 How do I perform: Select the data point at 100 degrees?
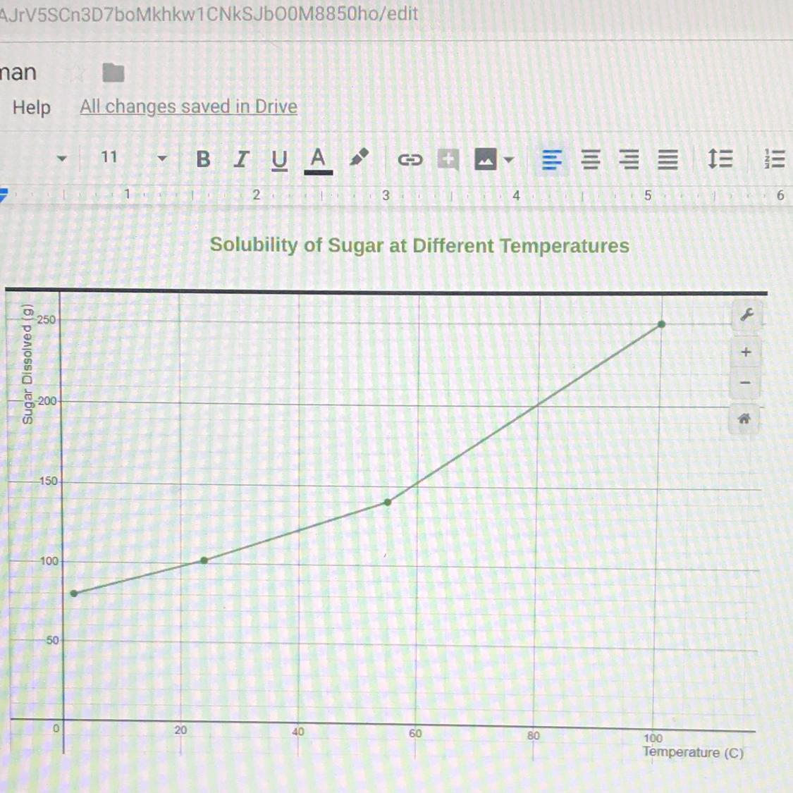pos(661,324)
